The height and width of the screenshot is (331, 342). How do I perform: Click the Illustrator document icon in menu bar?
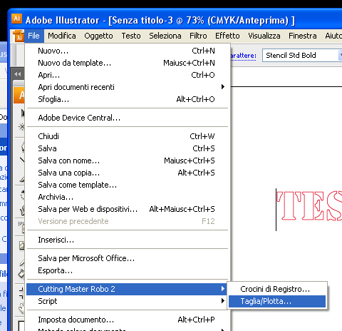[x=18, y=36]
